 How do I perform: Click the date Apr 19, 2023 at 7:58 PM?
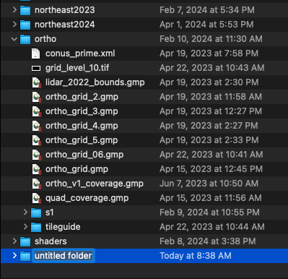click(x=209, y=53)
